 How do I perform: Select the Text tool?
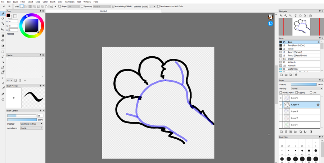(3, 78)
